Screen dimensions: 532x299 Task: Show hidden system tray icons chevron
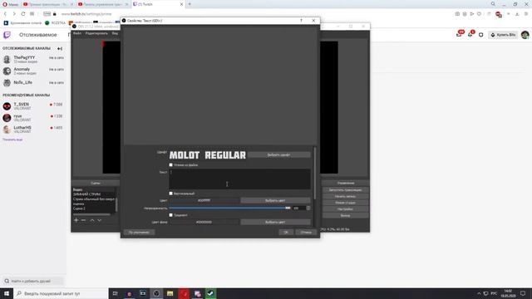click(479, 293)
